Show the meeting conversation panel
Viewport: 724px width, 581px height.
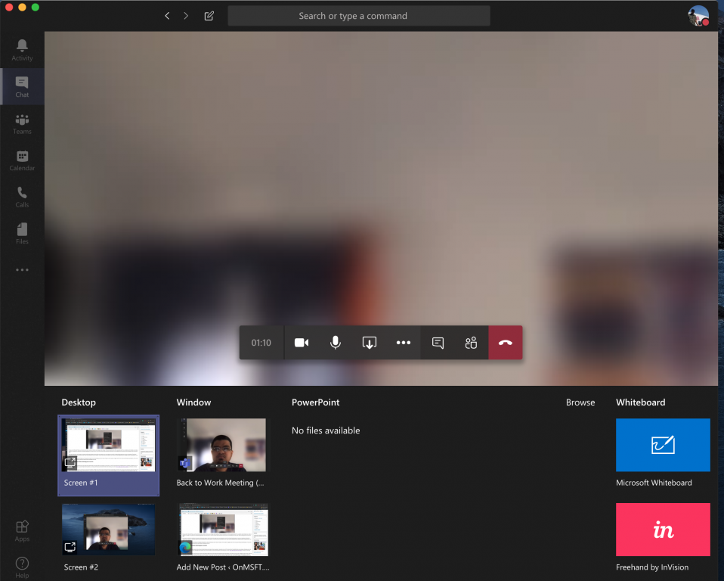(438, 343)
